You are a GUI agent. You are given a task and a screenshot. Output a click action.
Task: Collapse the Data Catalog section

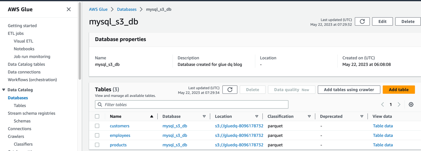[4, 90]
